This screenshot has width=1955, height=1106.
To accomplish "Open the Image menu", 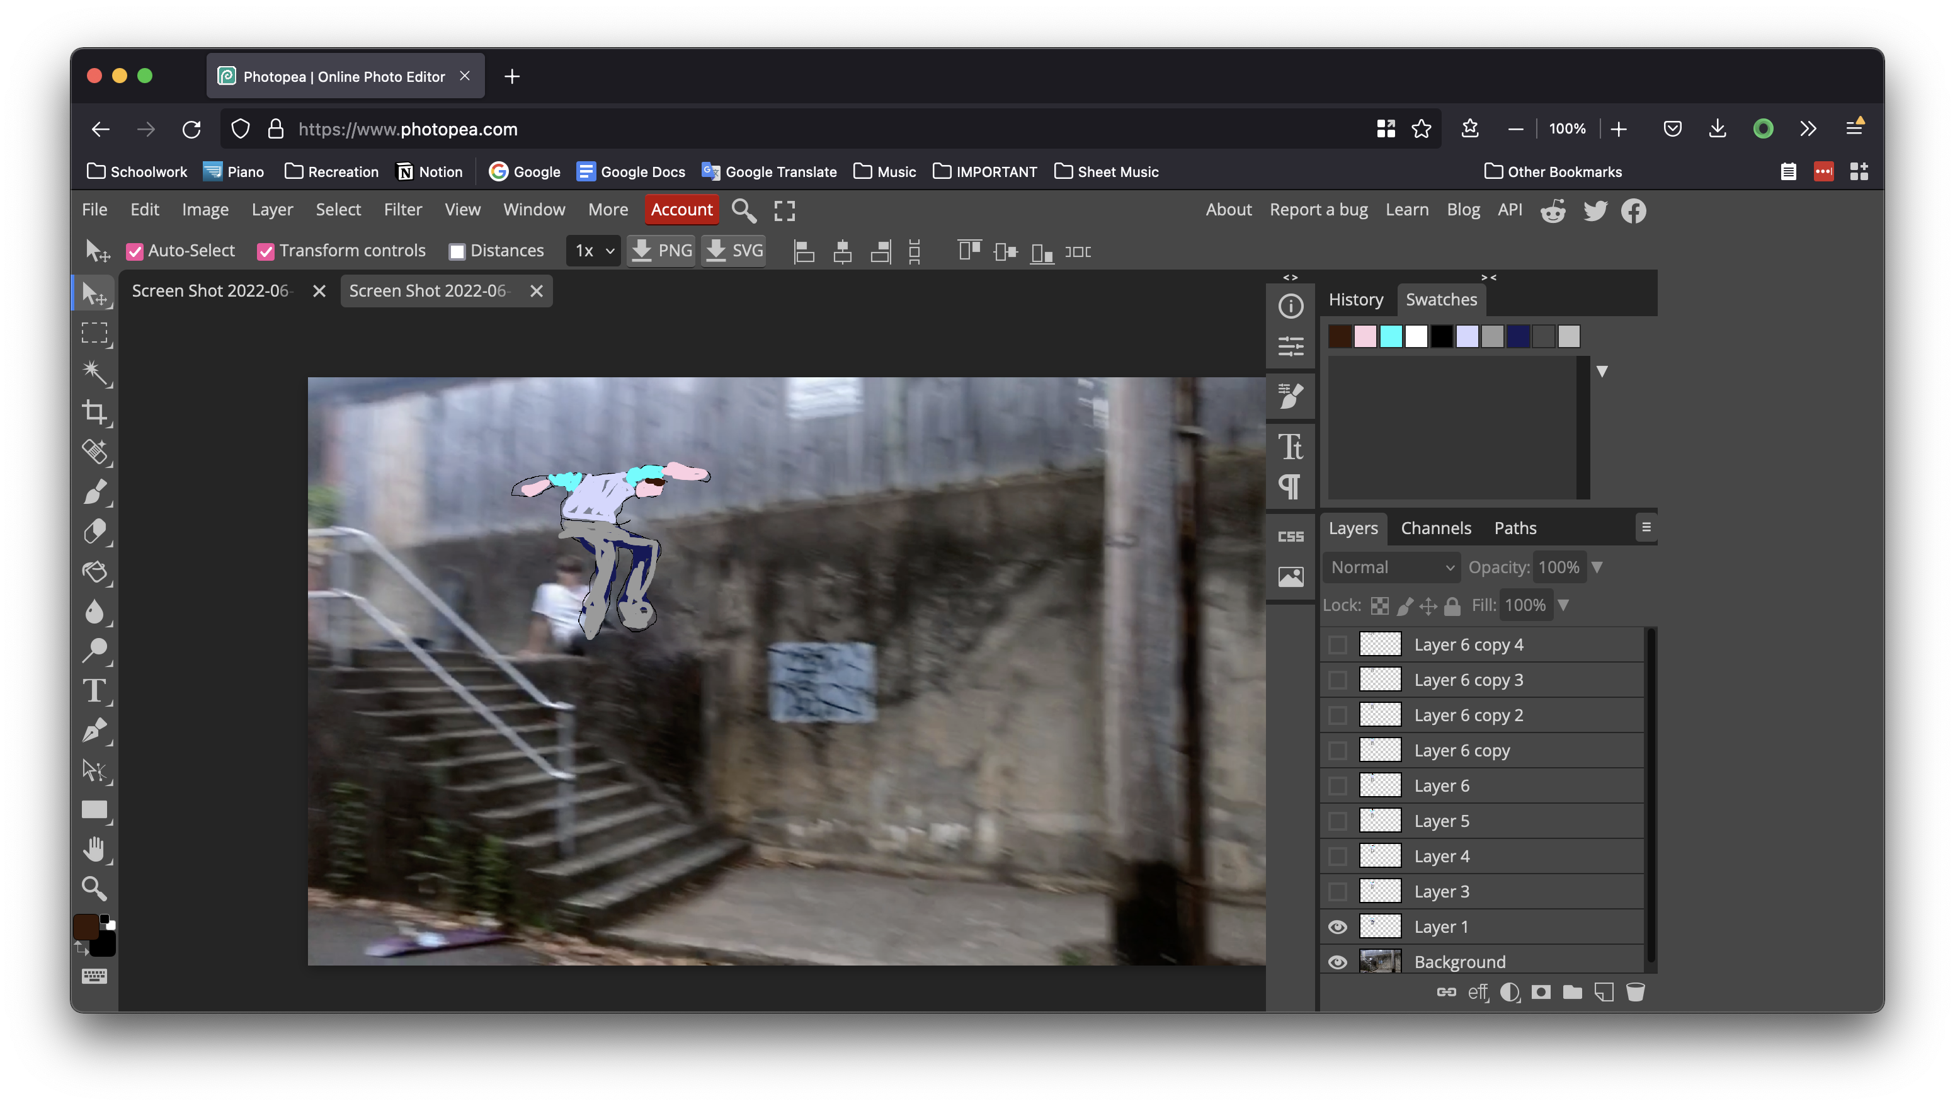I will coord(205,210).
